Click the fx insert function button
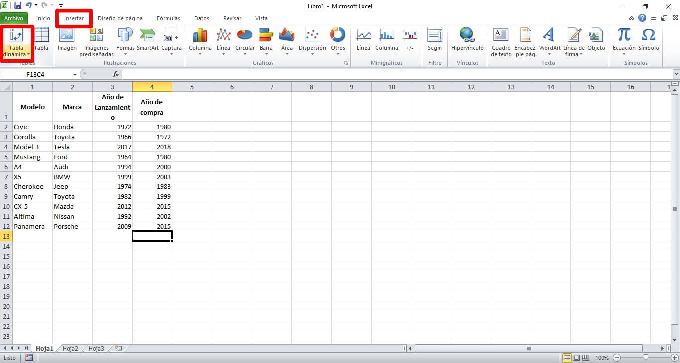Image resolution: width=680 pixels, height=363 pixels. [x=116, y=74]
